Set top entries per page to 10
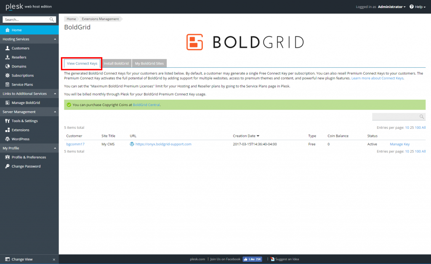 tap(407, 128)
